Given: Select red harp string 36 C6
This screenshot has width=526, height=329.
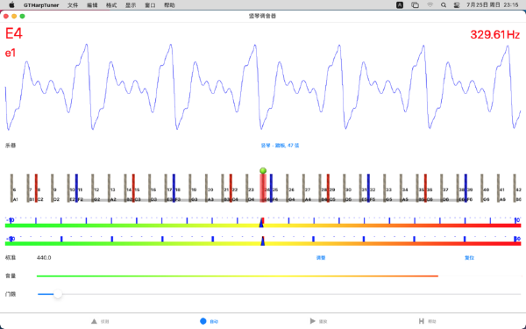Looking at the screenshot, I should click(425, 188).
